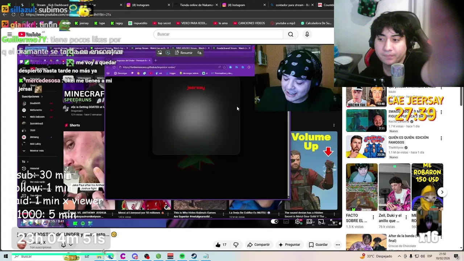Toggle subtitles in the player controls
Viewport: 464px width, 261px height.
coord(286,221)
